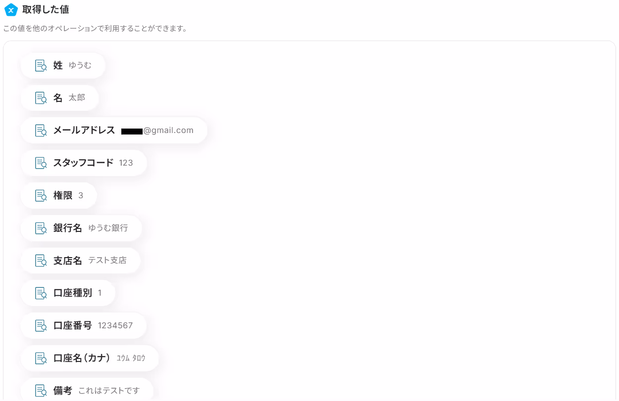
Task: Click the document icon next to 姓
Action: (41, 66)
